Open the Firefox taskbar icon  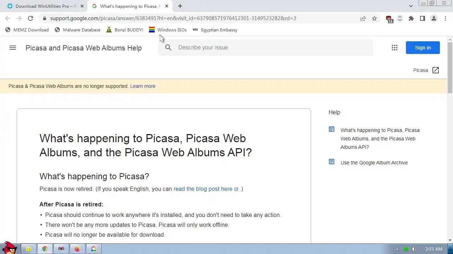click(x=77, y=249)
